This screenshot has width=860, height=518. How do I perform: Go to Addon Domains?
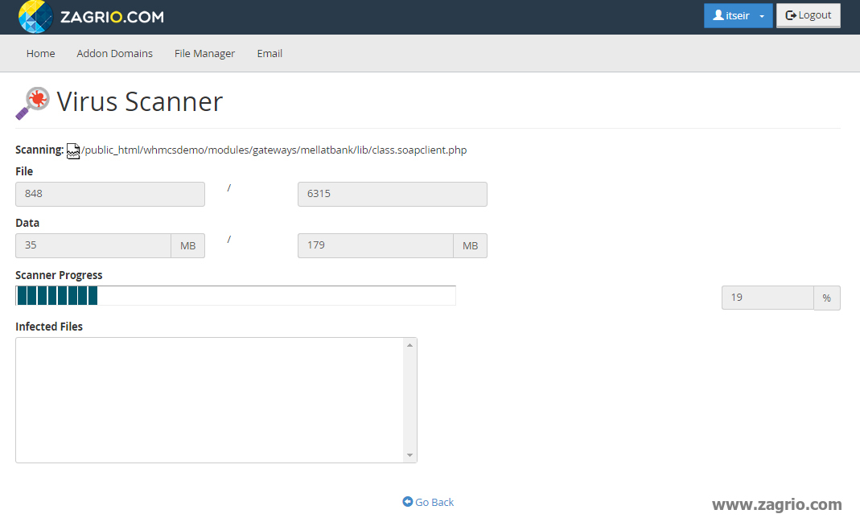[x=114, y=53]
